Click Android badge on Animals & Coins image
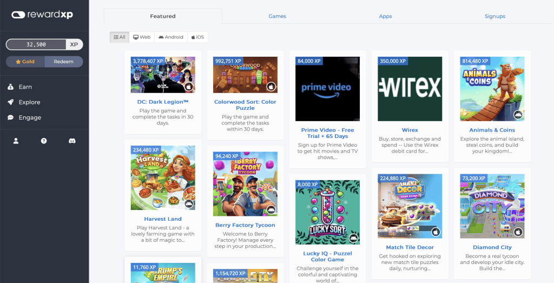The height and width of the screenshot is (283, 554). point(518,115)
